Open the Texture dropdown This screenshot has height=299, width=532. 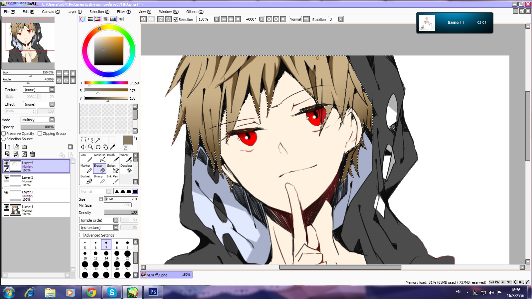pos(39,90)
